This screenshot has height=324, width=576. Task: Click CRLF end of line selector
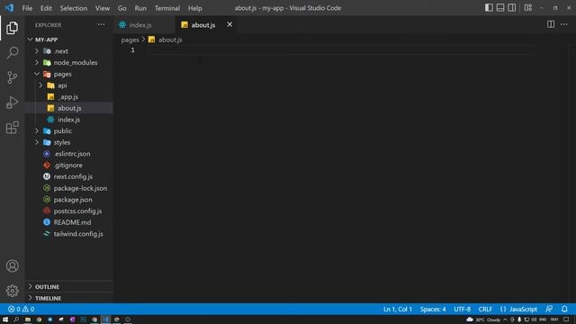pyautogui.click(x=485, y=310)
